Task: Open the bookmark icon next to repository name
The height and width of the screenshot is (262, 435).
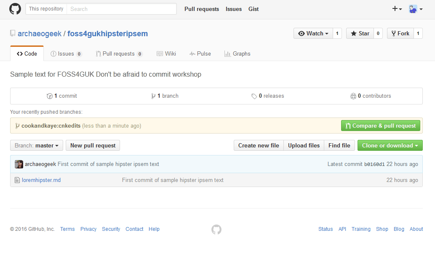Action: tap(12, 33)
